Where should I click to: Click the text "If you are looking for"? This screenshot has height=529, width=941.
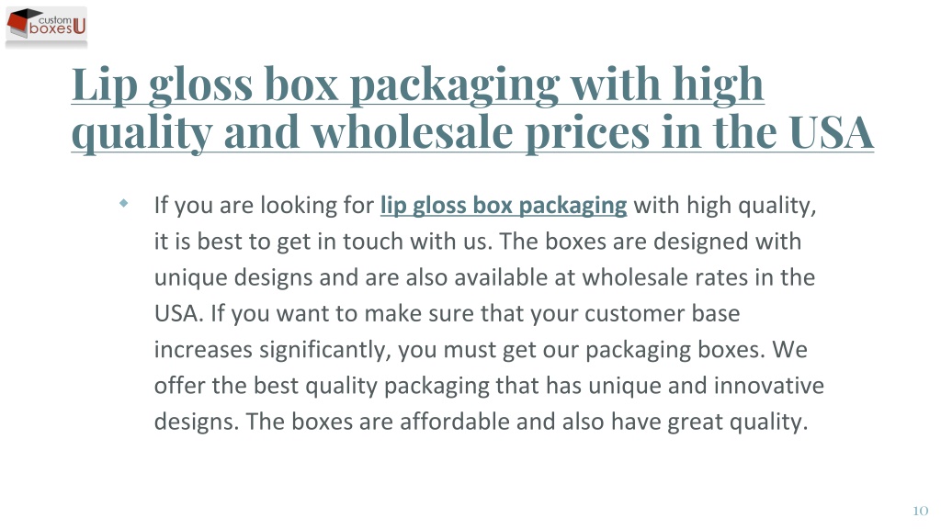point(264,205)
